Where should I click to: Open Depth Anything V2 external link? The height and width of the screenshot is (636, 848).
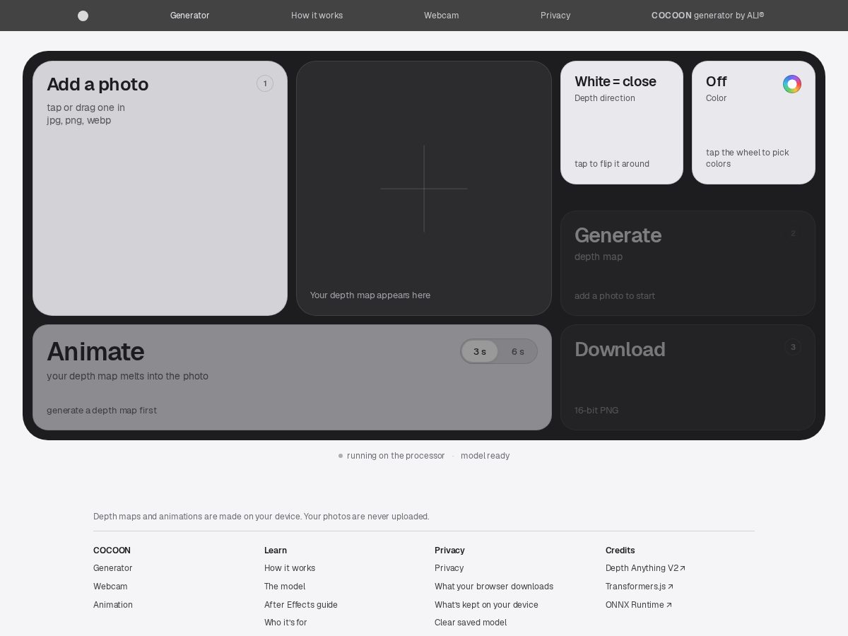645,568
